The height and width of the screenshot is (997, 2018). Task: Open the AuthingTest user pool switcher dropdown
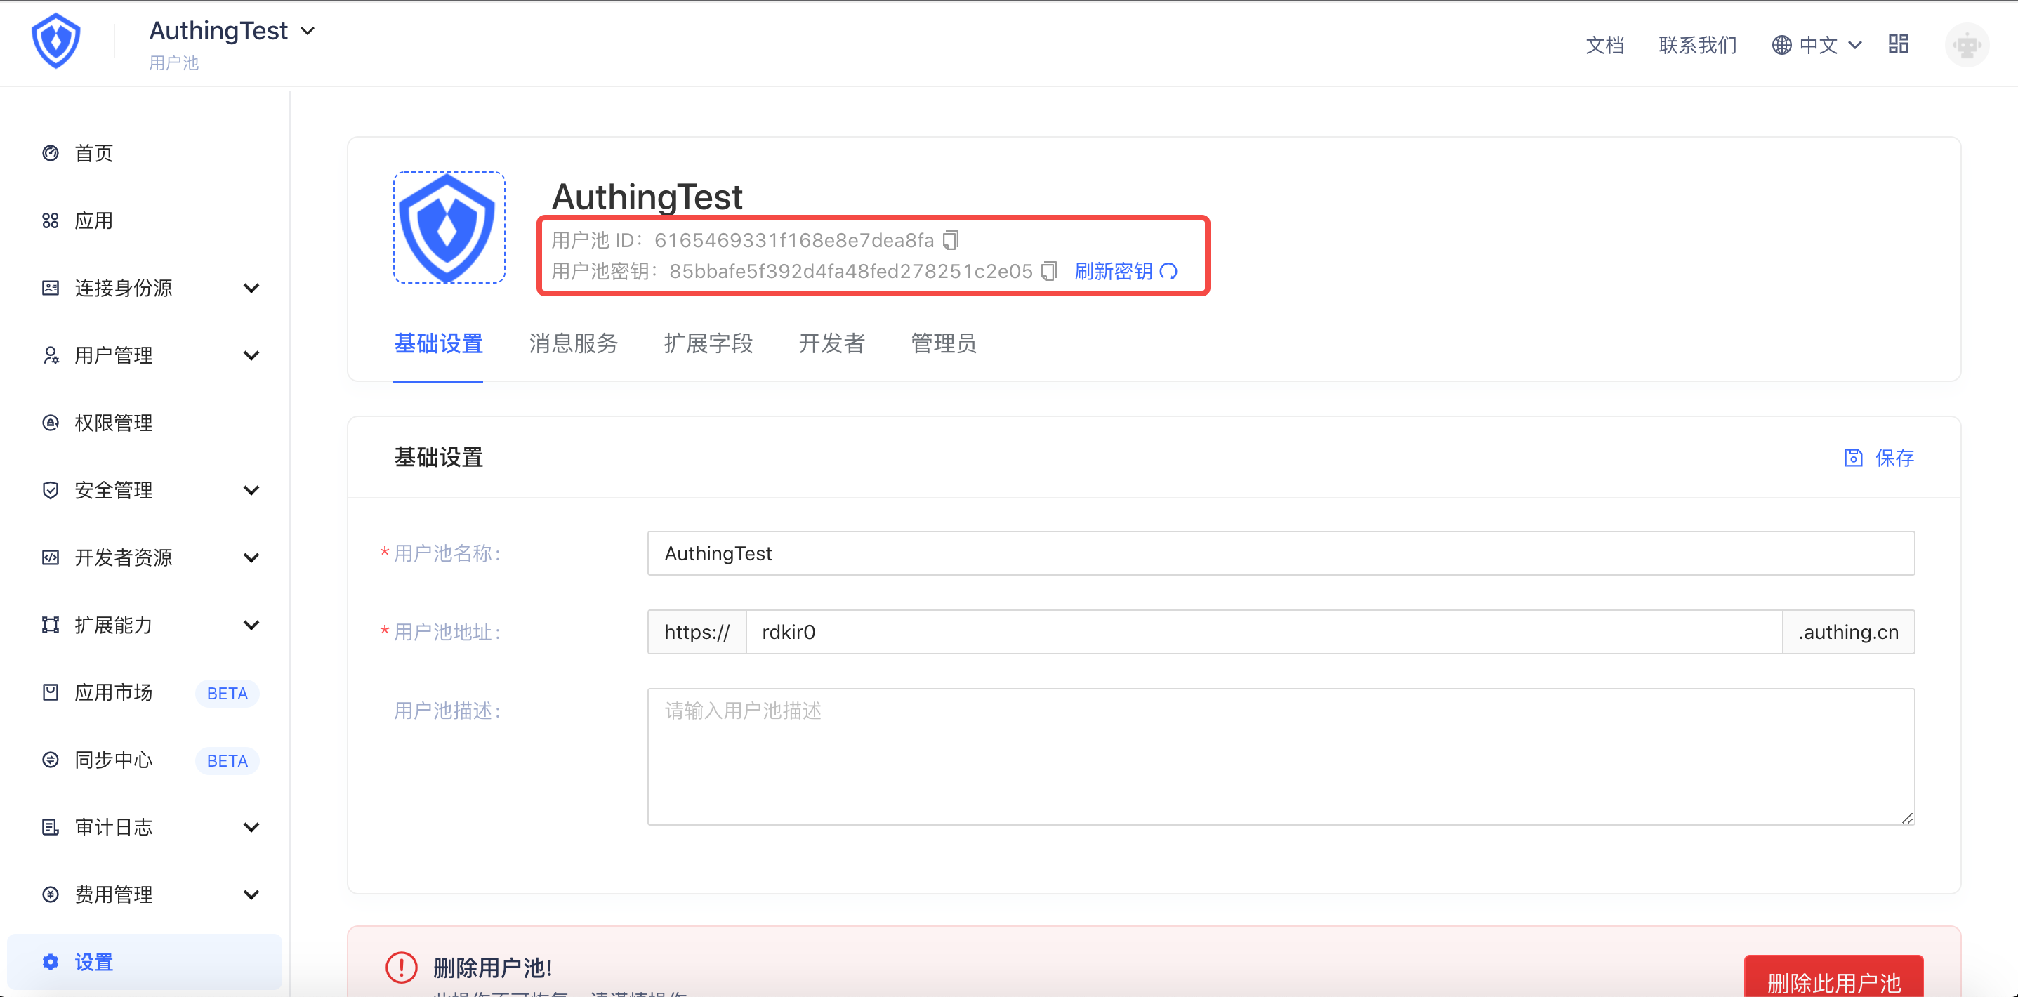[232, 31]
